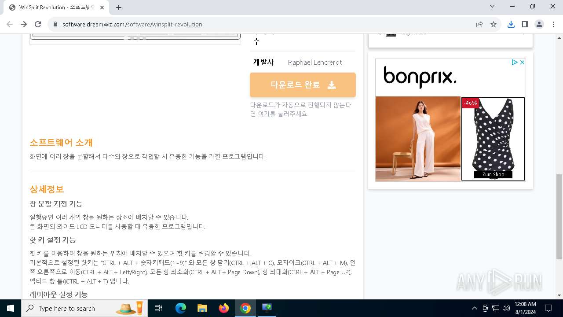Click the 개발사 label
The image size is (563, 317).
click(263, 62)
